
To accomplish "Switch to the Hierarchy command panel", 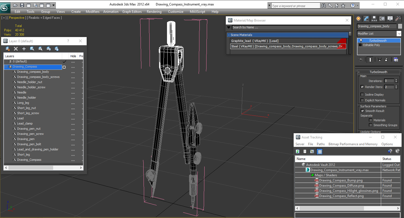I will coord(374,19).
